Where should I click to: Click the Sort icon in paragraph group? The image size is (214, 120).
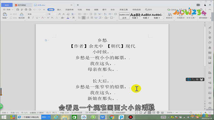tap(105, 14)
